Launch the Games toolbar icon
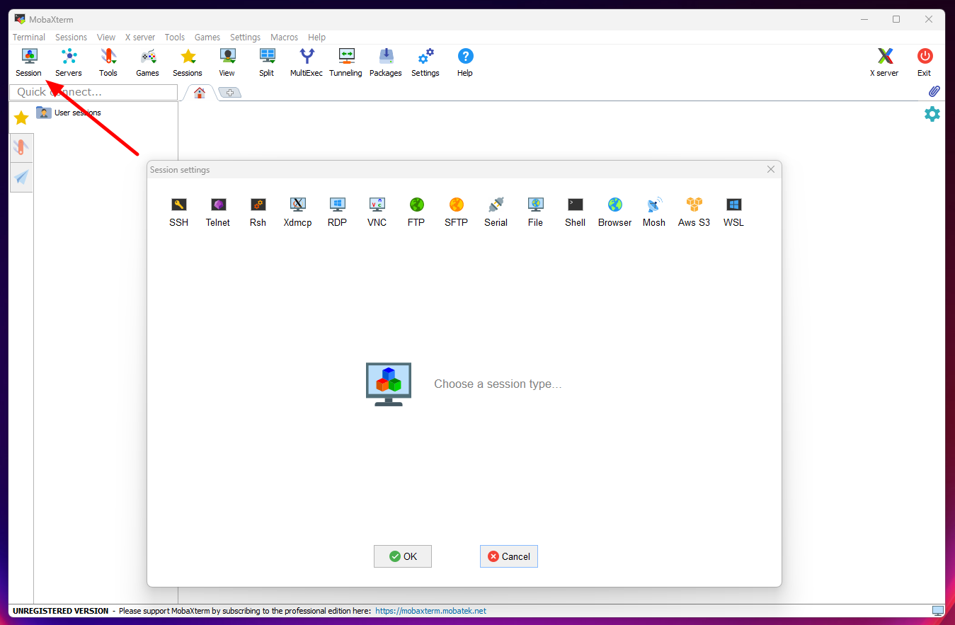Screen dimensions: 955x625 (148, 62)
